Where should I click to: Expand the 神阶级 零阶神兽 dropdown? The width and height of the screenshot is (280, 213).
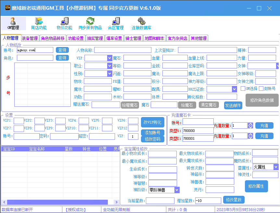point(177,190)
